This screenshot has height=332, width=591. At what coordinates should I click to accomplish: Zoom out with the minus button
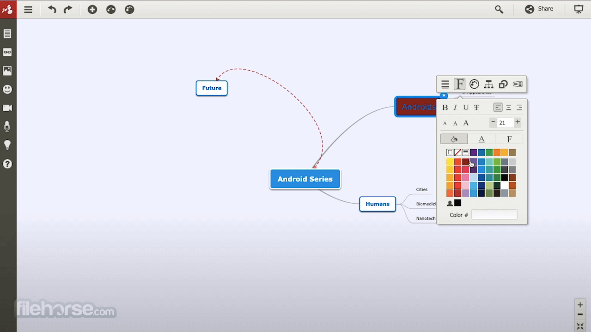tap(580, 315)
